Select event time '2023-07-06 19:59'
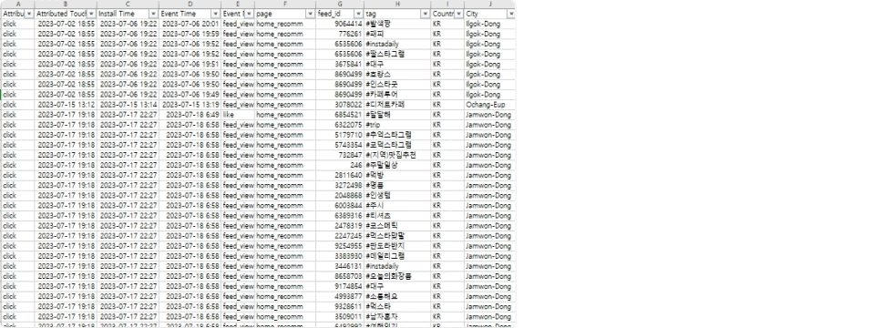 [190, 34]
